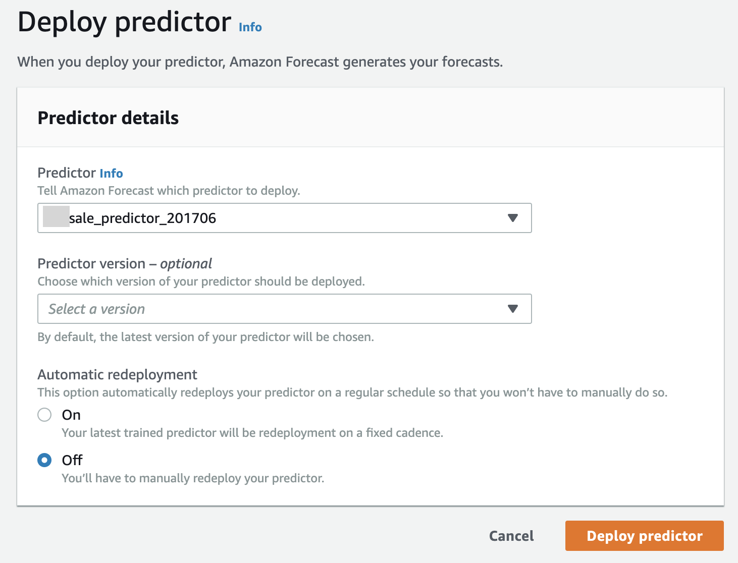Click the 'Predictor version – optional' label
Viewport: 738px width, 563px height.
point(125,263)
